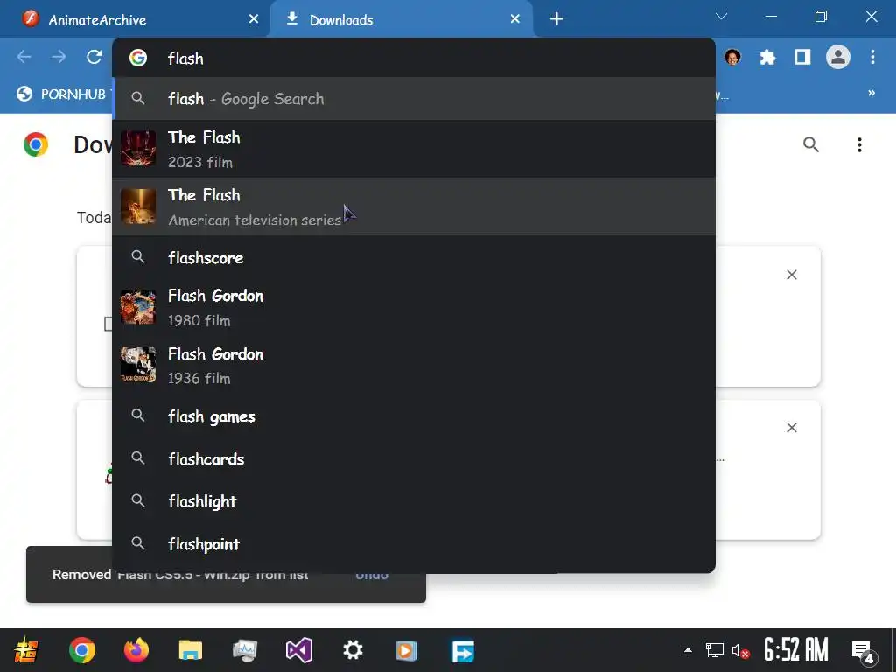Screen dimensions: 896x672
Task: Select The Flash 2023 film suggestion
Action: point(414,149)
